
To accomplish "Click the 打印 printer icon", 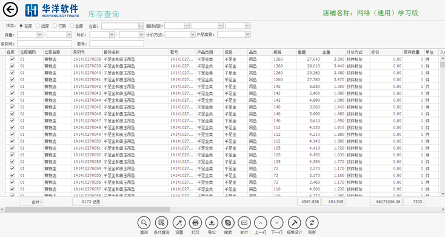I will (195, 223).
